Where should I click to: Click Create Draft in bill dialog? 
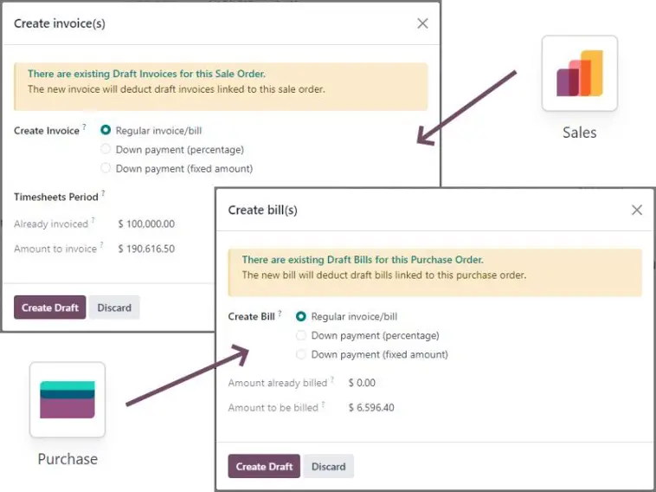coord(264,466)
